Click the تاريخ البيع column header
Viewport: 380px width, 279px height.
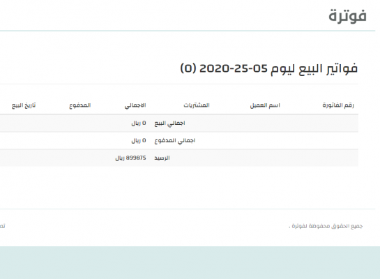click(24, 105)
